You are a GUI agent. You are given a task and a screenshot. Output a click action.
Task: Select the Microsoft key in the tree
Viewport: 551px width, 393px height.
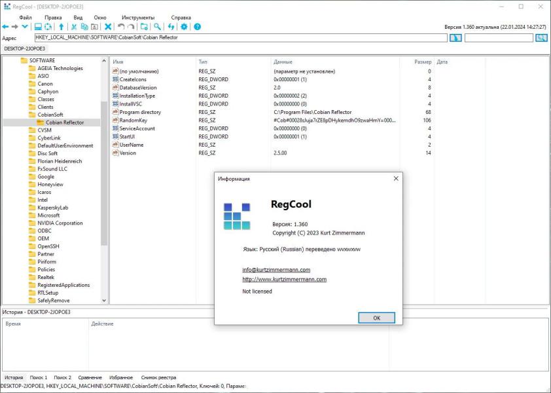pyautogui.click(x=48, y=215)
